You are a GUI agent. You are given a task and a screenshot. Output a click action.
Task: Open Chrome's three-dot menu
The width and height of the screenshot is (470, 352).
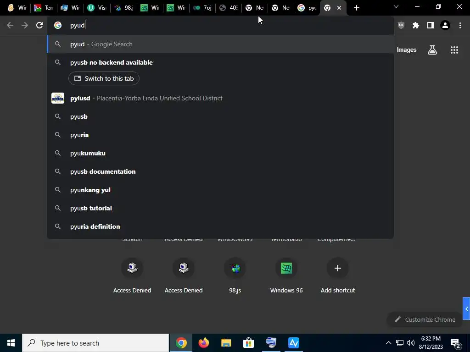460,26
